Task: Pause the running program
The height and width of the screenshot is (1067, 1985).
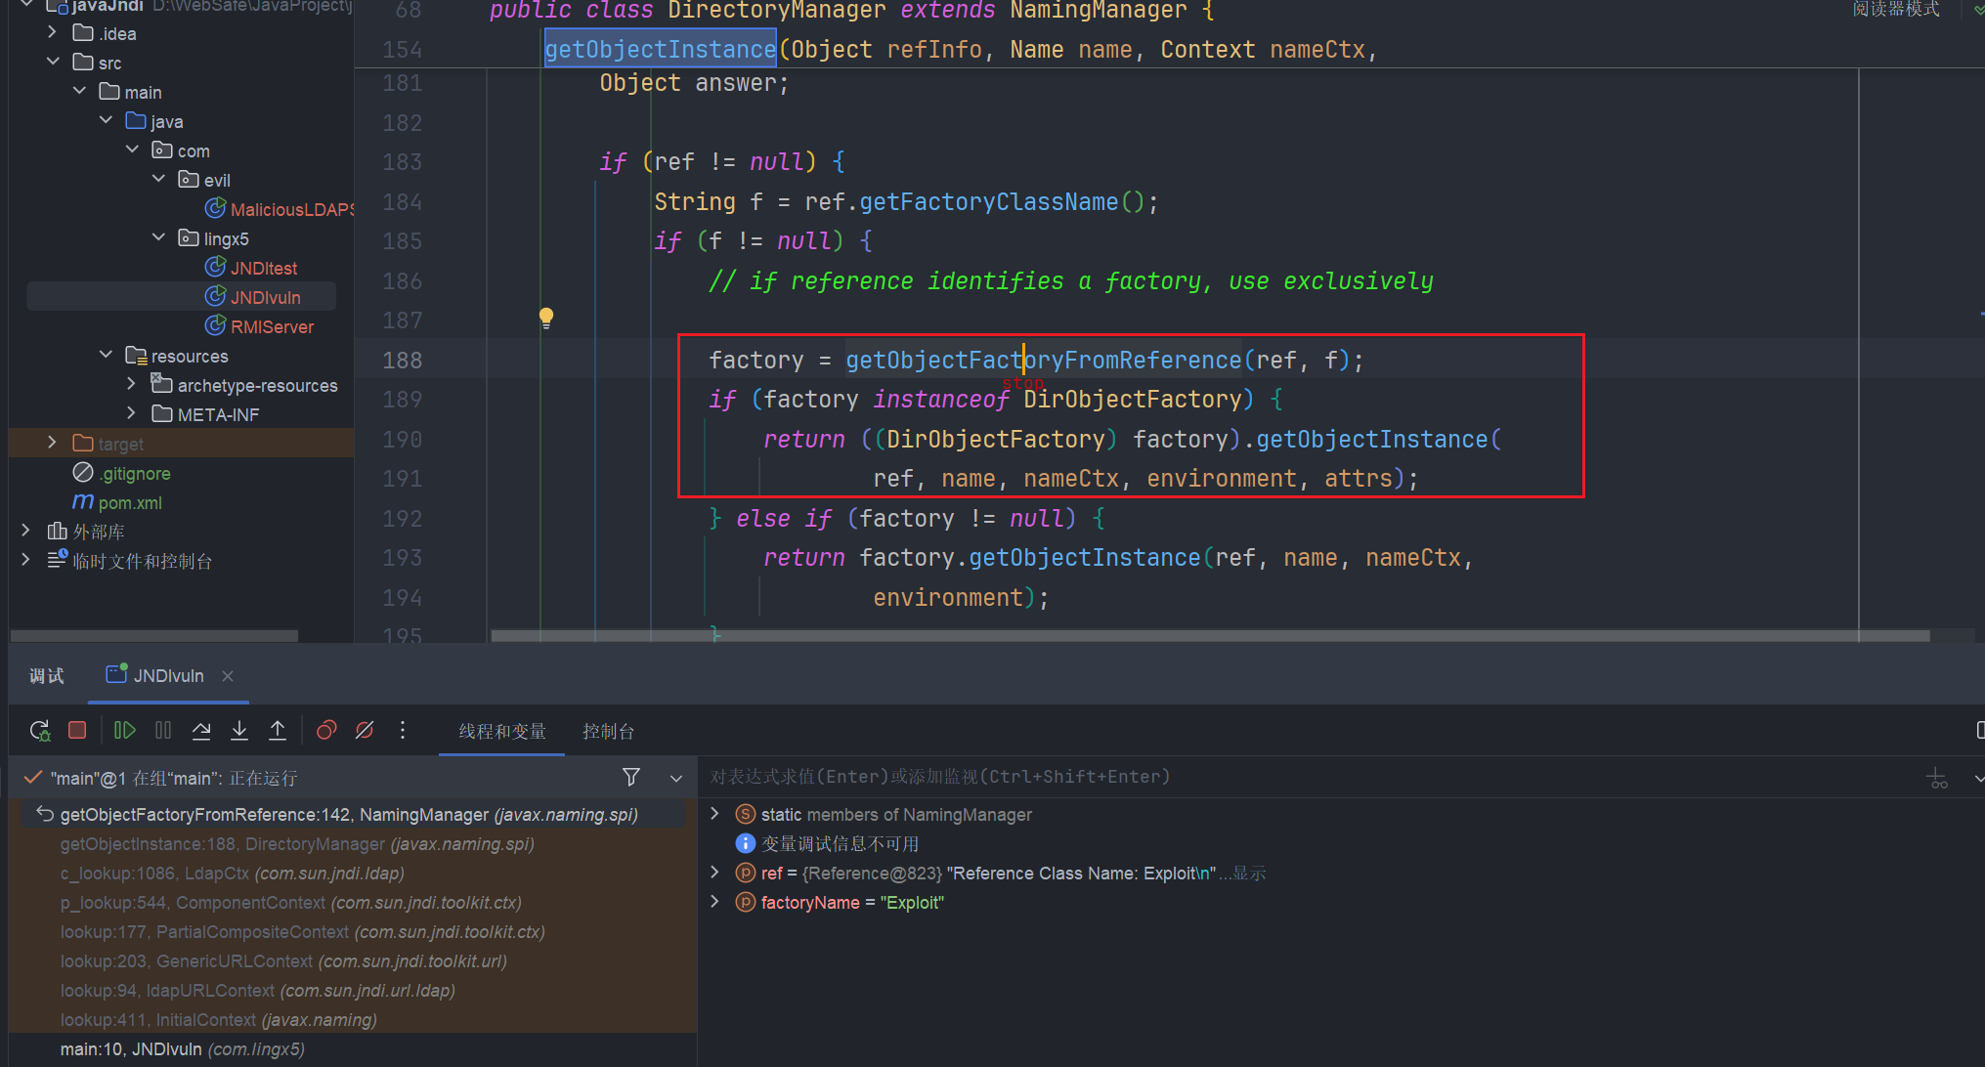Action: tap(163, 730)
